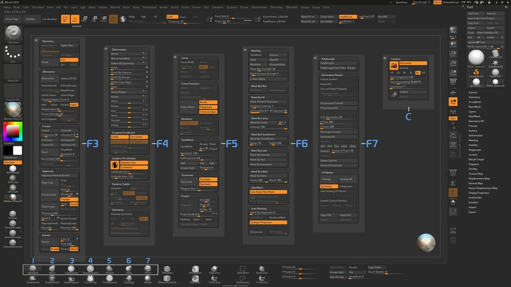Toggle Use Global in Sculptris Pro
Viewport: 511px width, 287px height.
tap(139, 137)
